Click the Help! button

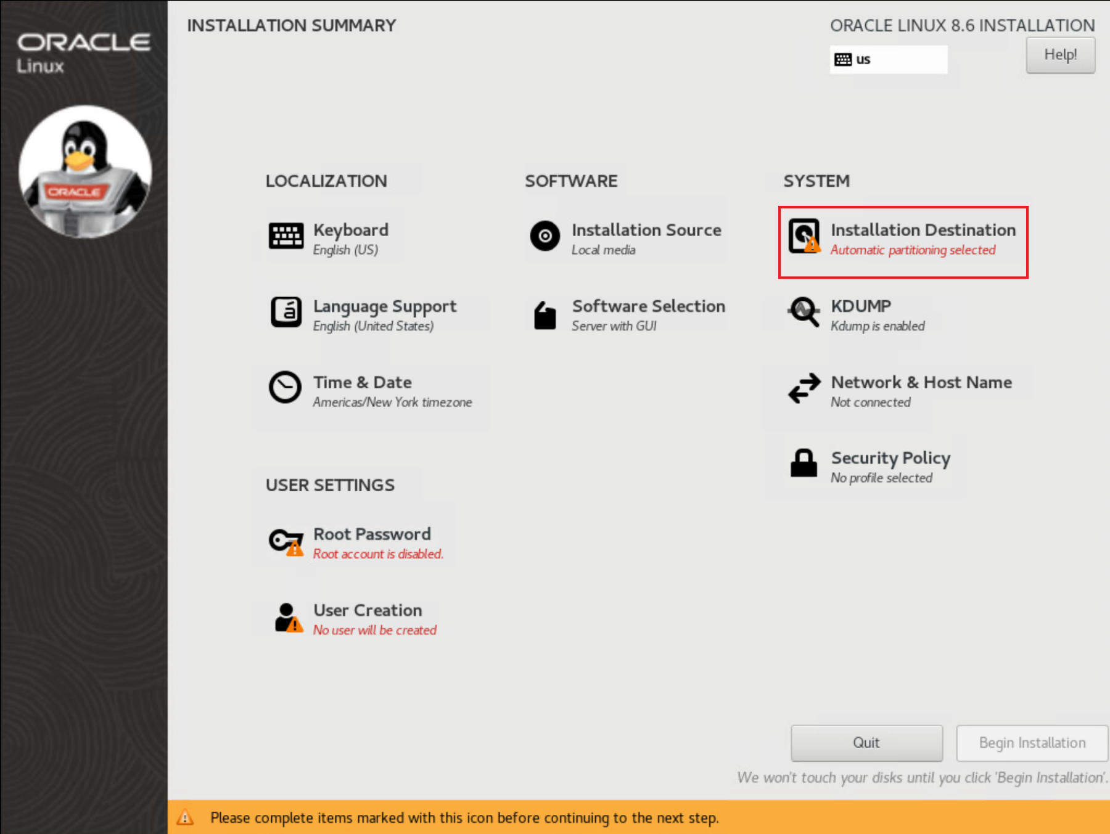pos(1061,55)
